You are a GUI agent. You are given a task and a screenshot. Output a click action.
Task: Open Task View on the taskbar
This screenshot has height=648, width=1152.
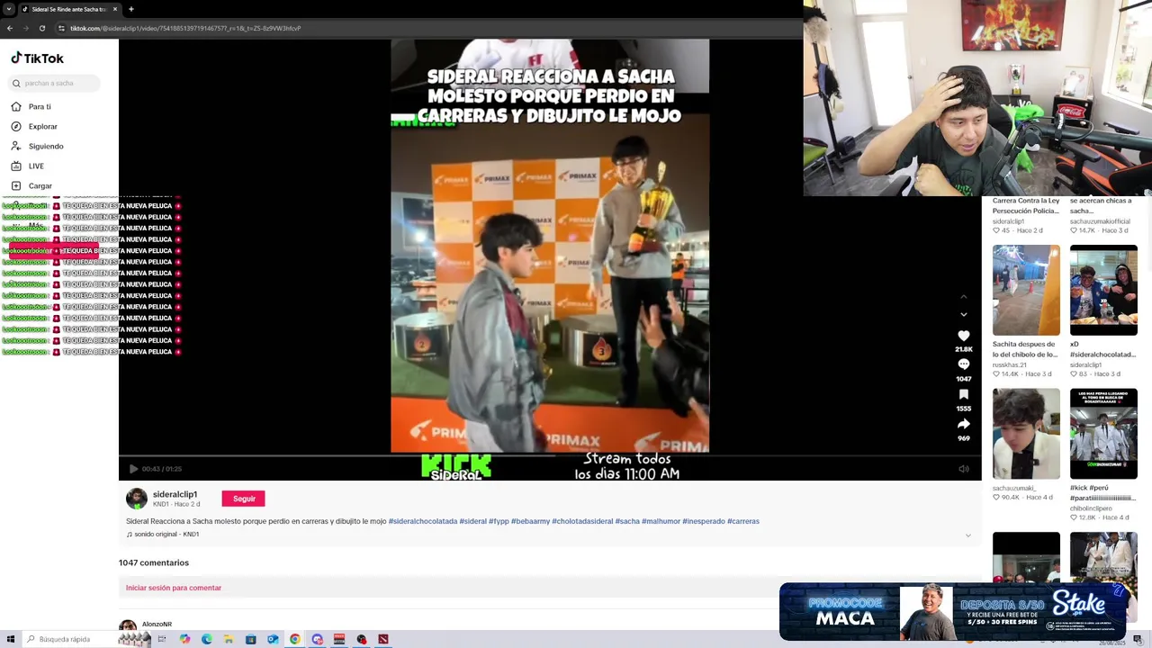[162, 639]
